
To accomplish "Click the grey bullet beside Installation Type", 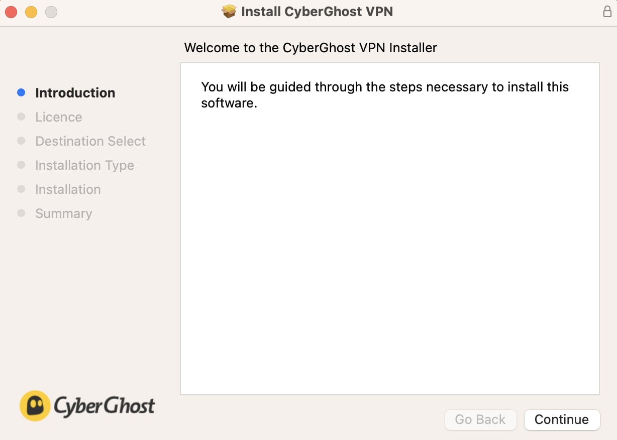I will coord(21,165).
